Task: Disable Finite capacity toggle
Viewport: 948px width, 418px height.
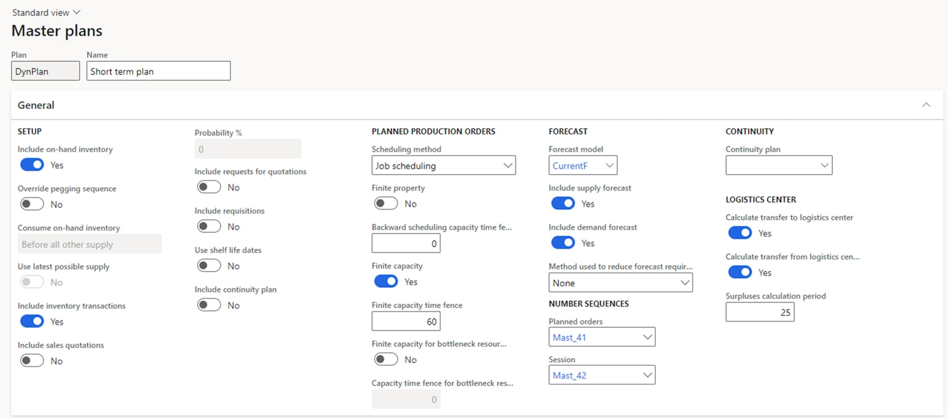Action: pyautogui.click(x=386, y=282)
